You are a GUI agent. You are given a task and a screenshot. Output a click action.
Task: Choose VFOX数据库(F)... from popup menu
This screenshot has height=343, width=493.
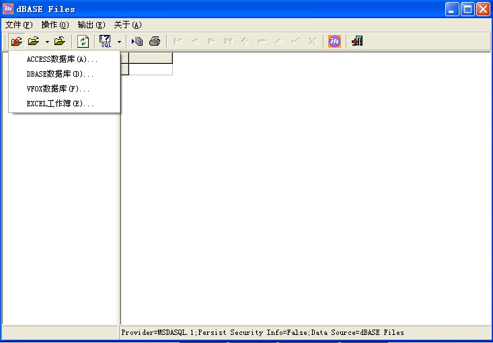64,89
